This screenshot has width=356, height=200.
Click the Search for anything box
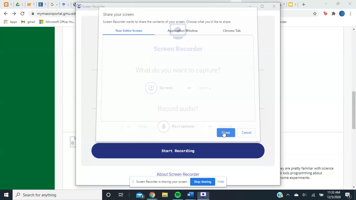click(x=57, y=195)
